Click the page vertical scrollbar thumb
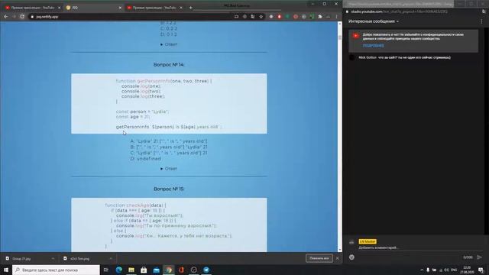Screen dimensions: 489x275 [339, 37]
